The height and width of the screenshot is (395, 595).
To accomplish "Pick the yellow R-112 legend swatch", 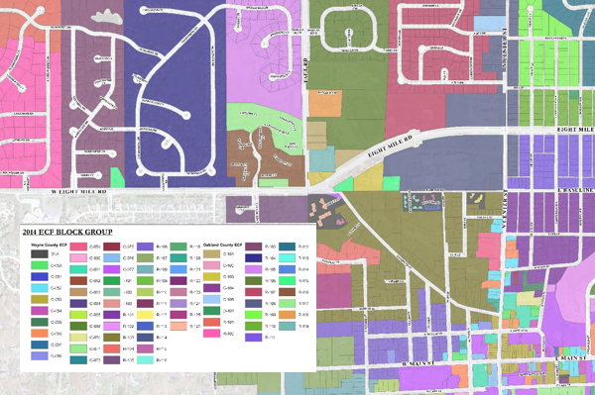I will point(146,315).
